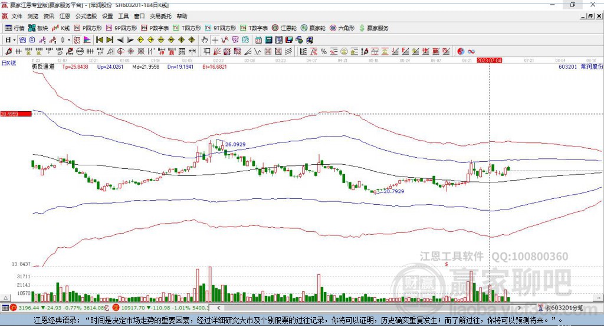Jump to the first bar with skip-start arrow
Viewport: 604px width, 326px height.
pos(99,40)
